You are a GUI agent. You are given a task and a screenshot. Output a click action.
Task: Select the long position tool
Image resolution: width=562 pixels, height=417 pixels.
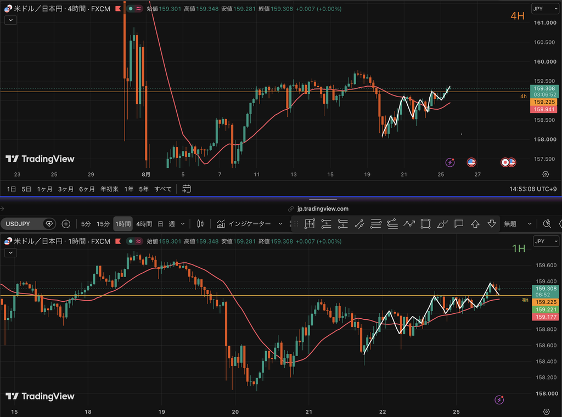click(326, 224)
